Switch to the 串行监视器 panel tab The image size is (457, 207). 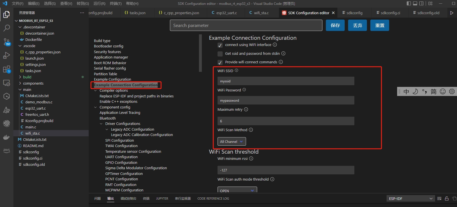[x=183, y=198]
